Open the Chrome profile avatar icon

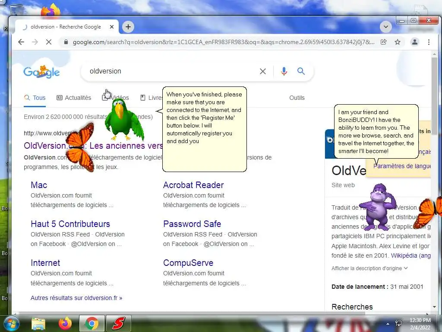click(x=415, y=42)
